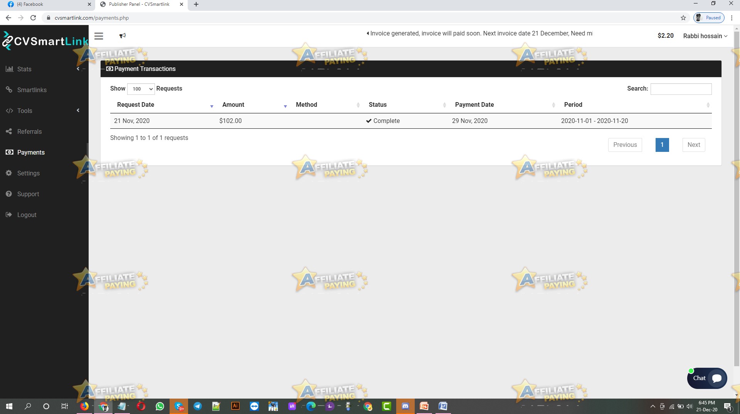This screenshot has width=740, height=414.
Task: Click the Paused profile button
Action: [709, 18]
